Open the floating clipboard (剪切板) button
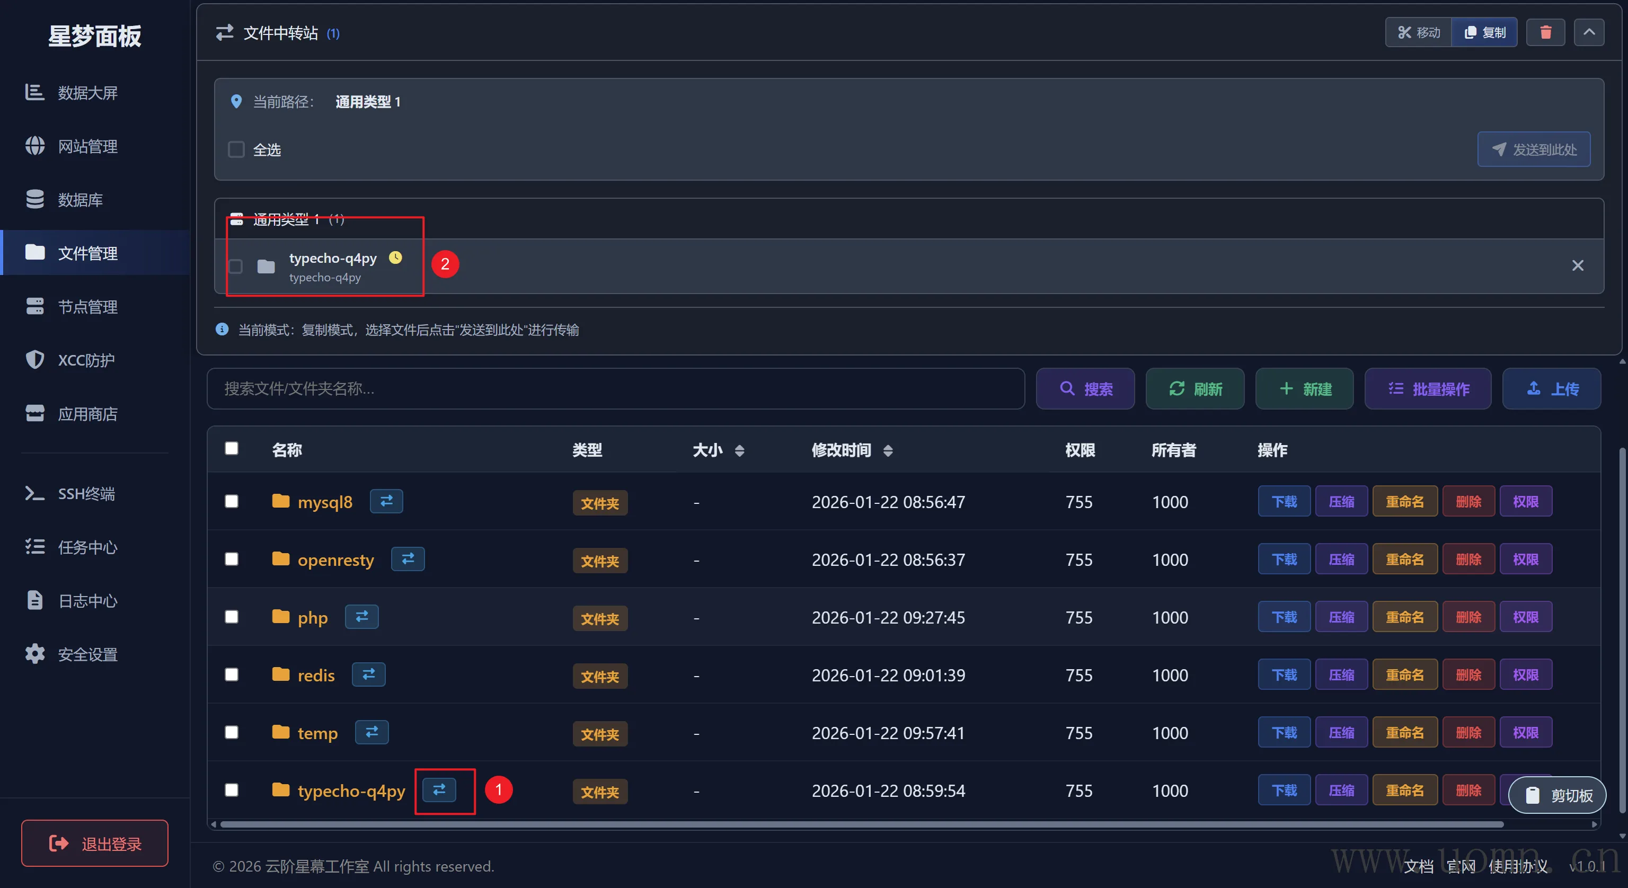1628x888 pixels. [1558, 795]
